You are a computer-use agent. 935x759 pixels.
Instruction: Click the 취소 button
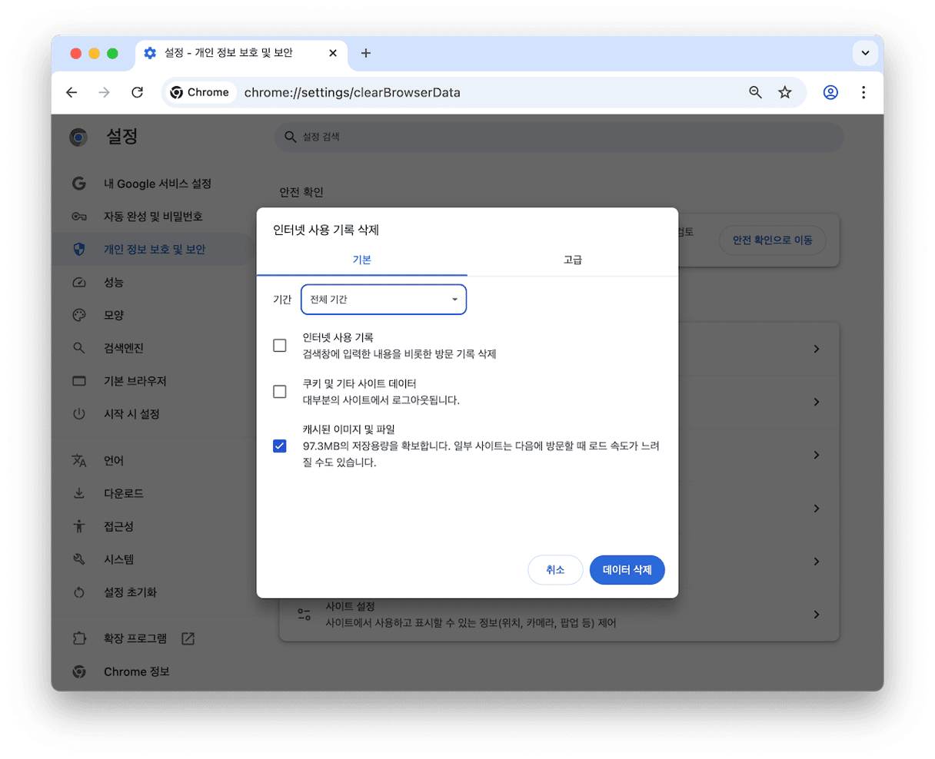click(555, 570)
